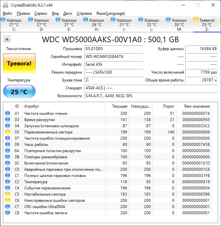
Task: Select disk M: status orb
Action: point(168,19)
